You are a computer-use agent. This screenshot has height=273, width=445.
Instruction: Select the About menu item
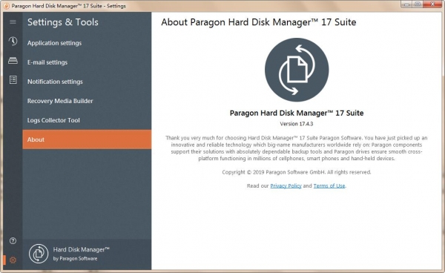(87, 139)
